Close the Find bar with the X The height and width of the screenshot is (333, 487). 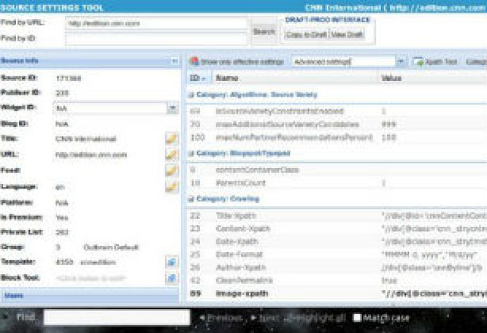[x=5, y=317]
